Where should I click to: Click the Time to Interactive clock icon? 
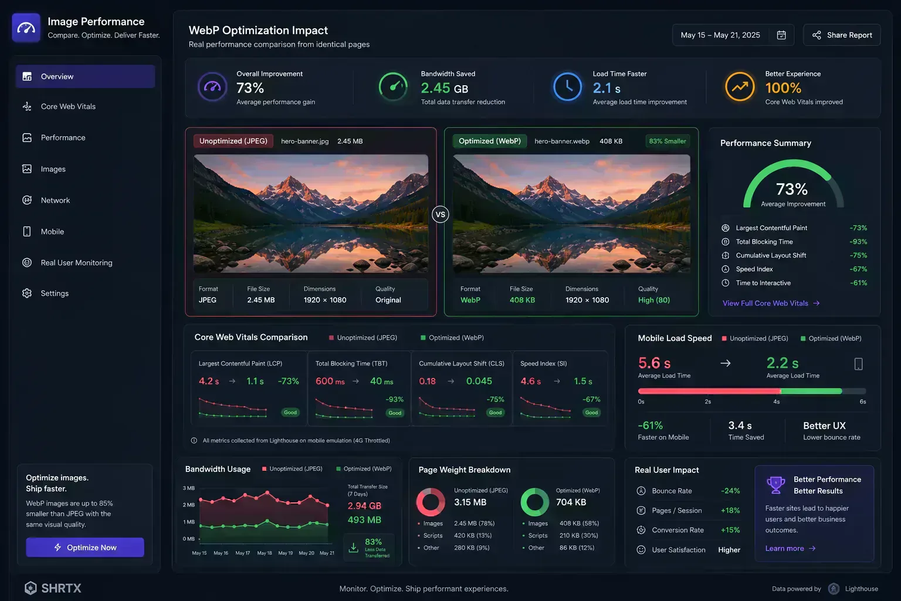726,283
